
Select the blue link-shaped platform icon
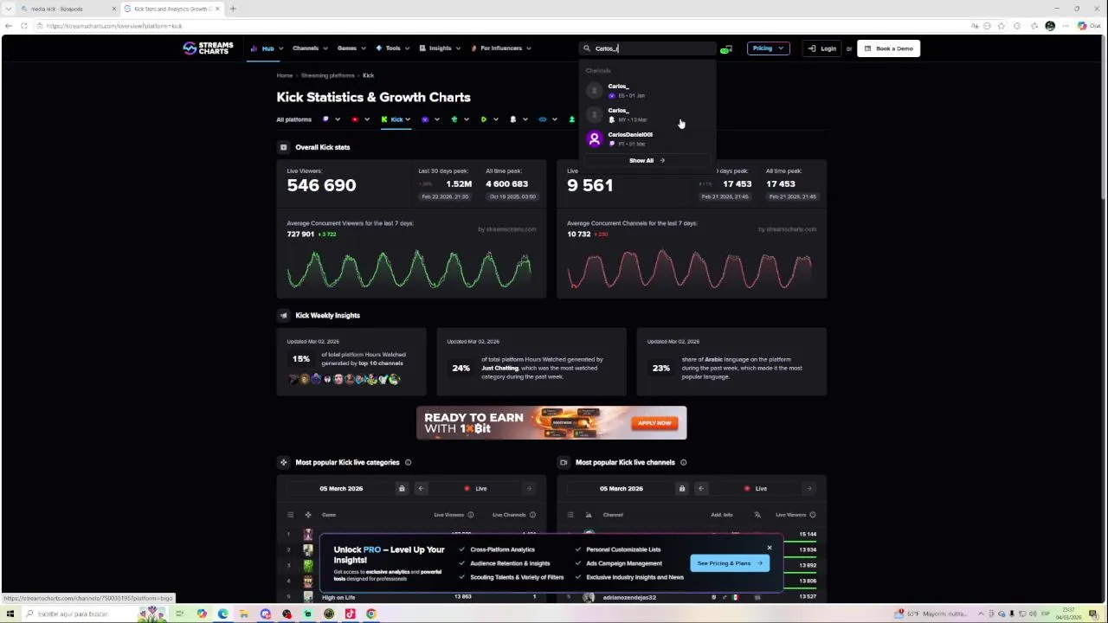[x=543, y=119]
